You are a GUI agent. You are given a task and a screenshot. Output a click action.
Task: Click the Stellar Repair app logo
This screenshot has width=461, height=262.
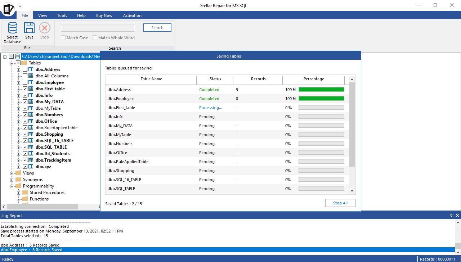tap(8, 9)
